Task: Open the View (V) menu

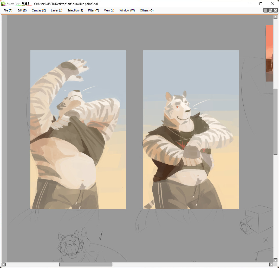Action: (109, 10)
